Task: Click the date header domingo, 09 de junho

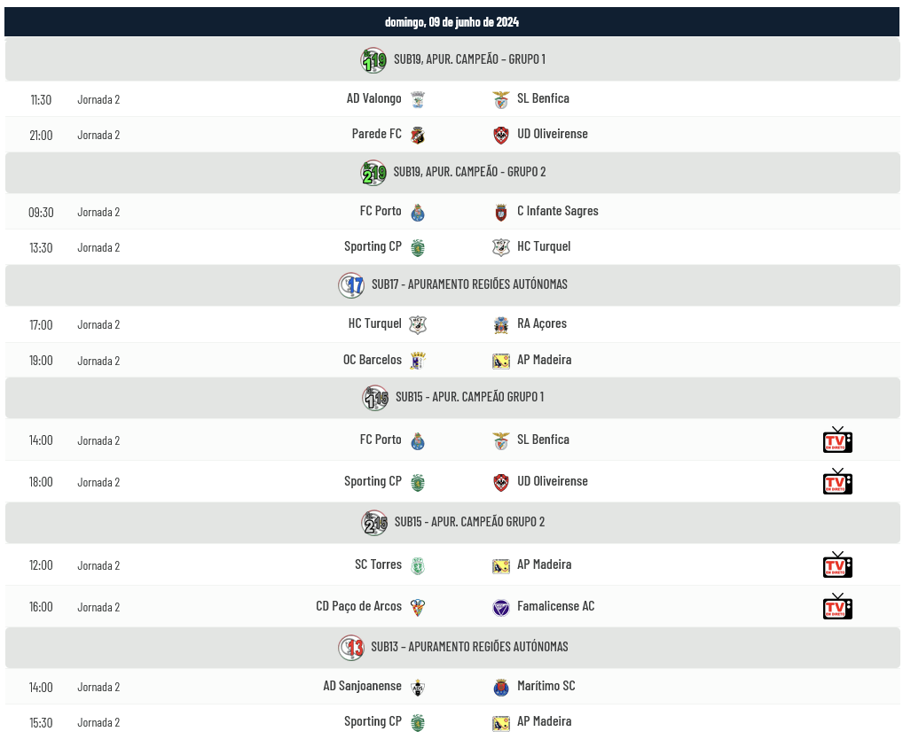Action: (x=451, y=22)
